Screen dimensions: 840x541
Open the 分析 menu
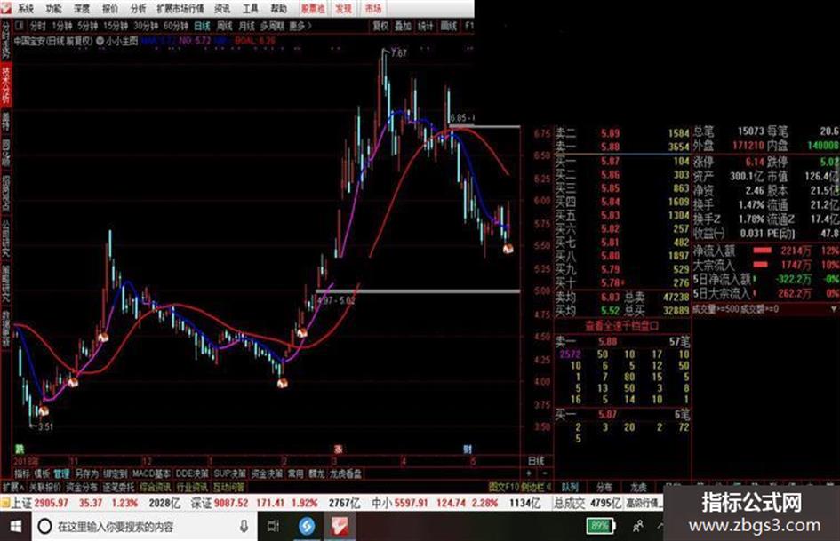[138, 9]
